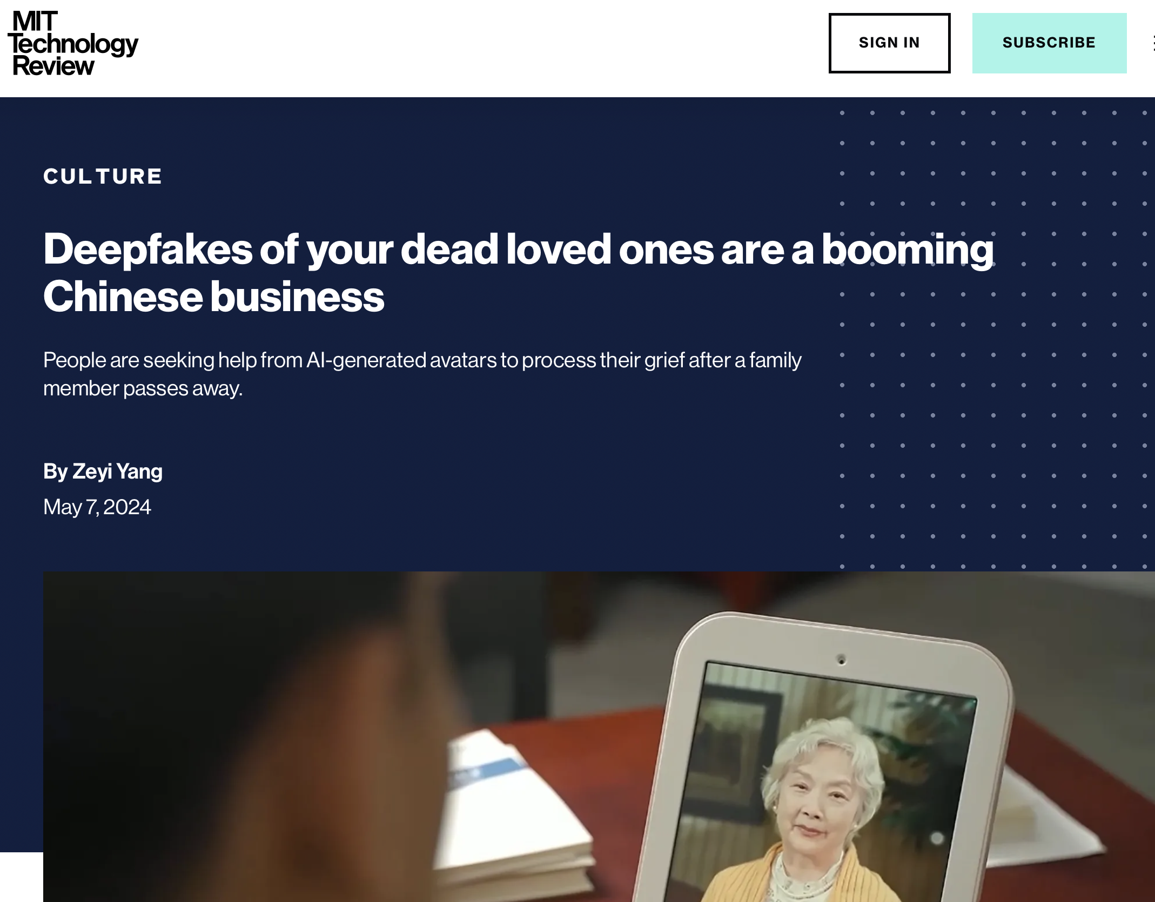Image resolution: width=1155 pixels, height=902 pixels.
Task: Click the SIGN IN button
Action: click(x=889, y=43)
